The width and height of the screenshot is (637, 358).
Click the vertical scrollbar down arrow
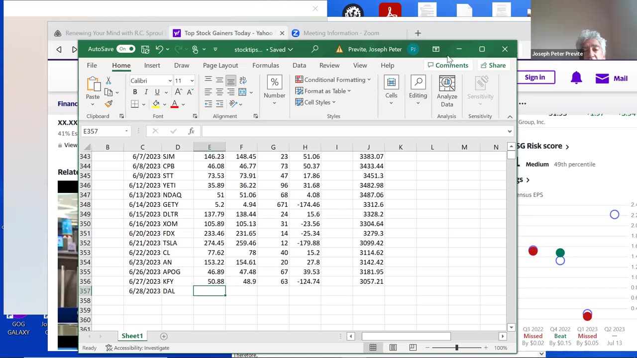point(511,327)
